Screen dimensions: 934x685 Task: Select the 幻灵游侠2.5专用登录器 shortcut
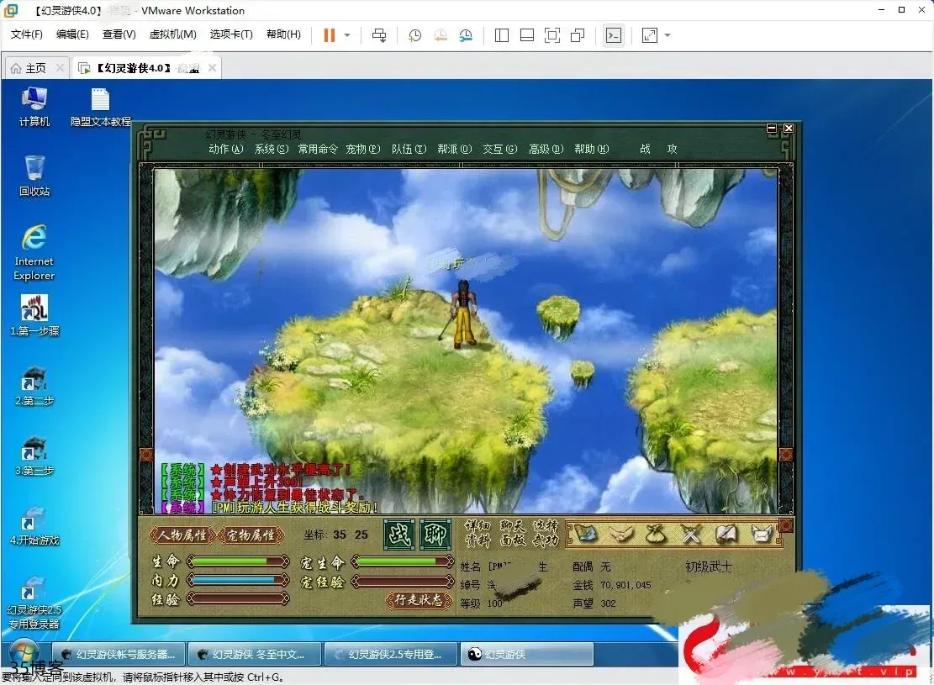coord(34,603)
